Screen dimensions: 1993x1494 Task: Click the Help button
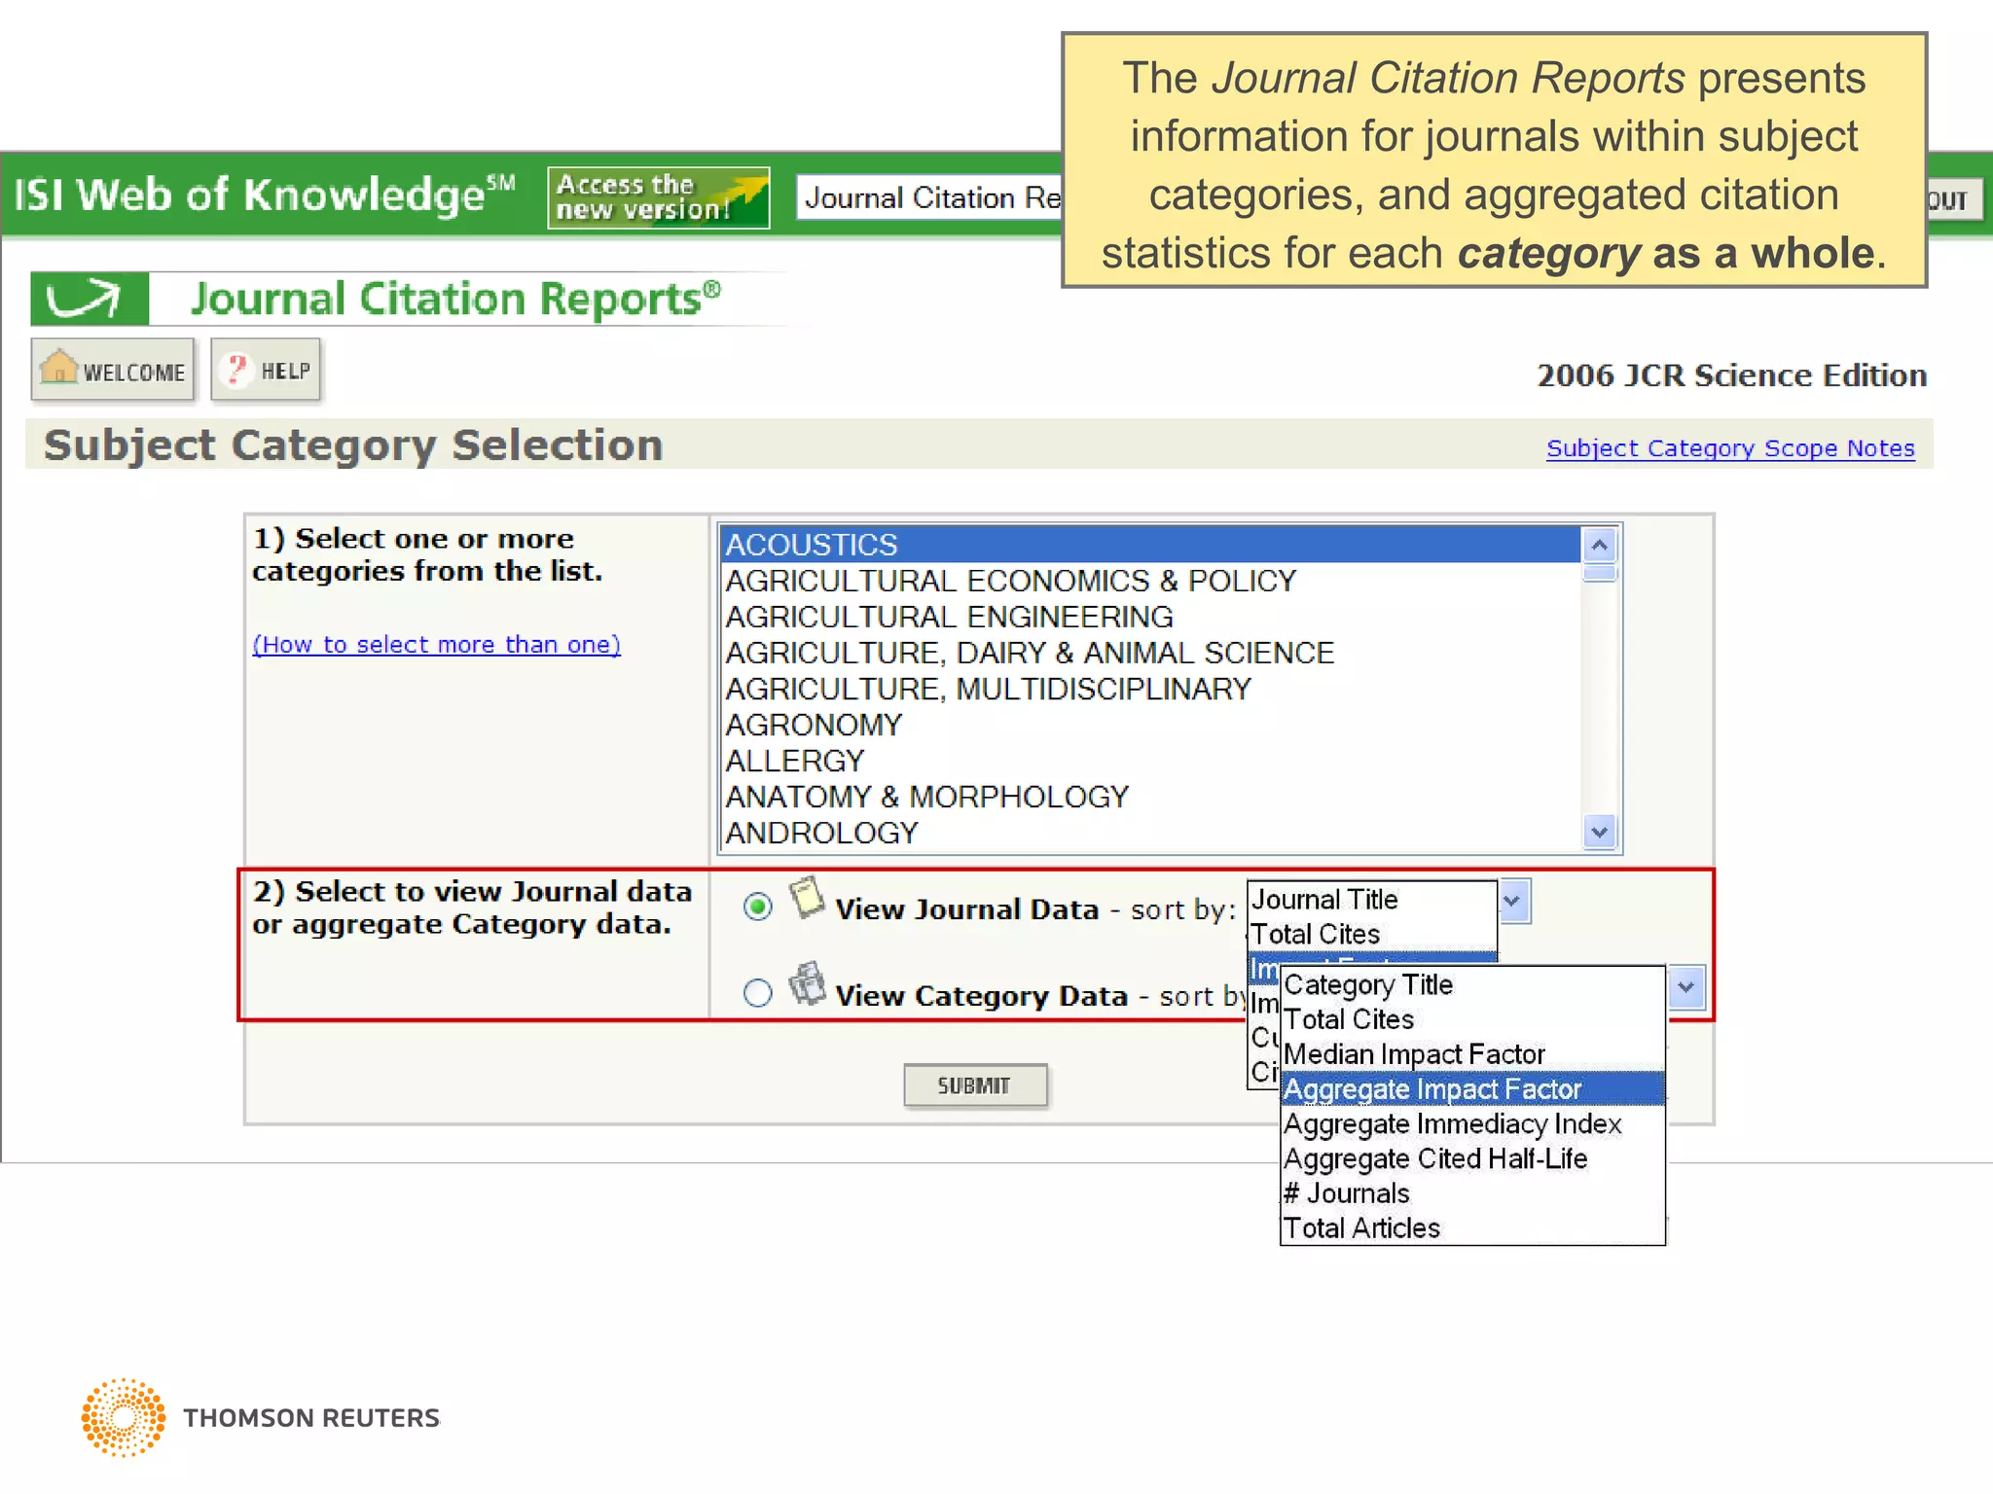(266, 370)
